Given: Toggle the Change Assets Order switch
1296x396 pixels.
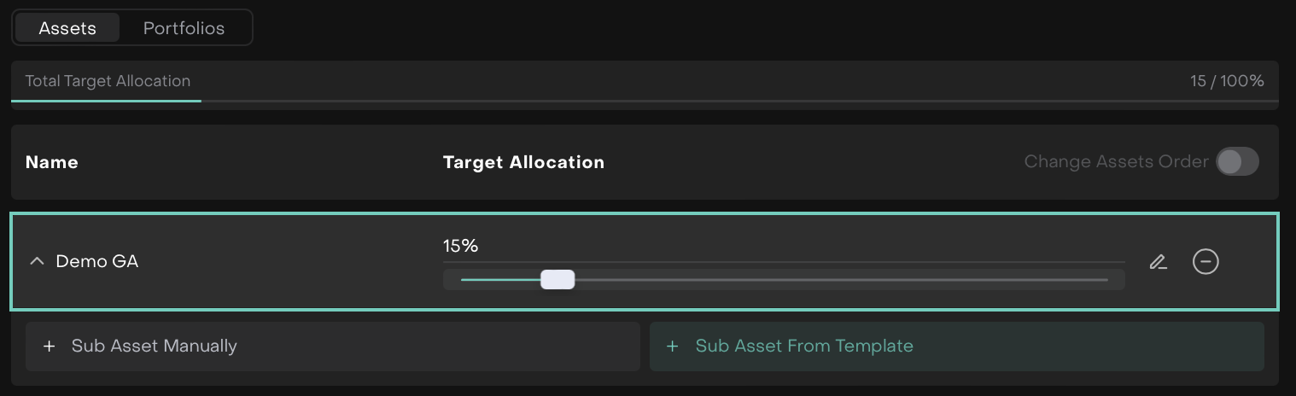Looking at the screenshot, I should (1237, 161).
